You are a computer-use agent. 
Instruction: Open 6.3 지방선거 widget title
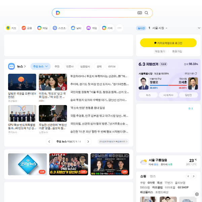point(148,64)
